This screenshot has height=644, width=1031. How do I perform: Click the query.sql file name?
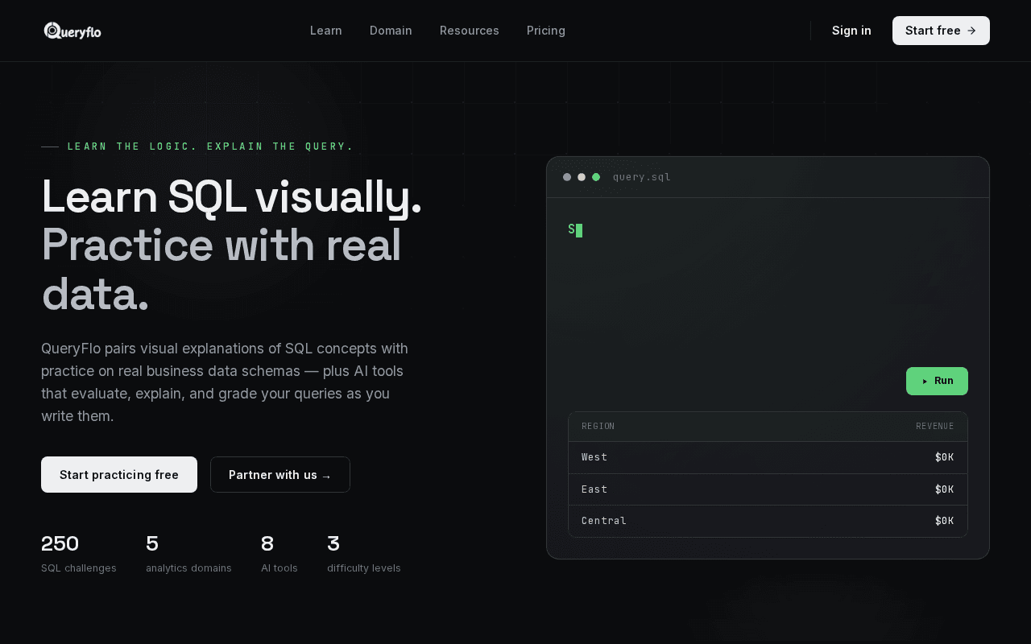pyautogui.click(x=642, y=177)
